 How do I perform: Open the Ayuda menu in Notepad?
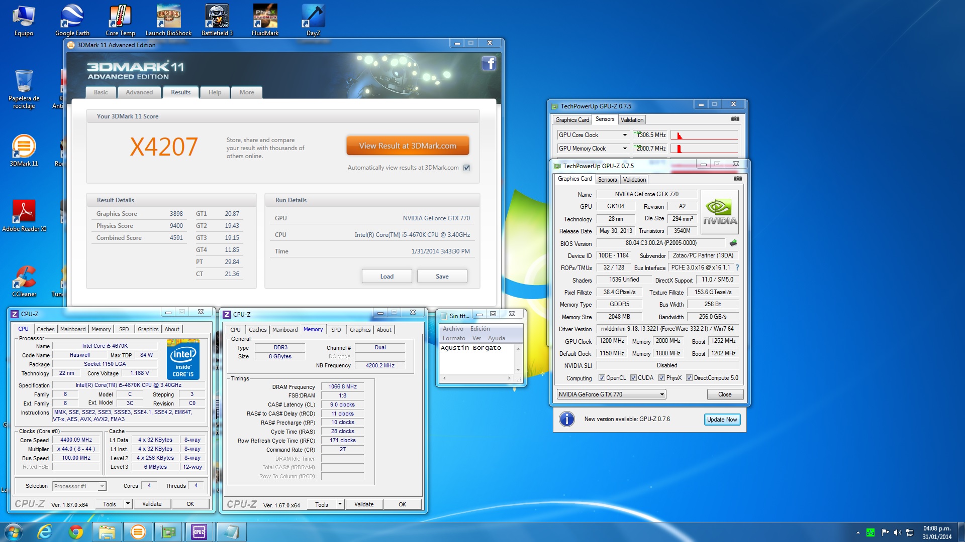point(497,338)
